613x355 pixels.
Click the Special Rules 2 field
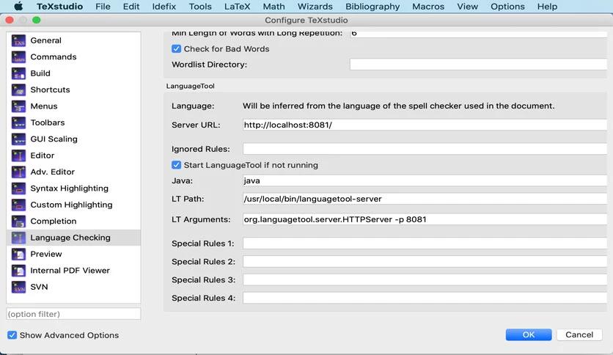coord(425,262)
